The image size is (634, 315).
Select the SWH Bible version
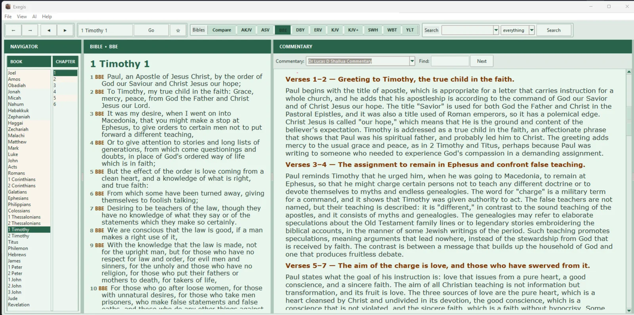(x=373, y=30)
